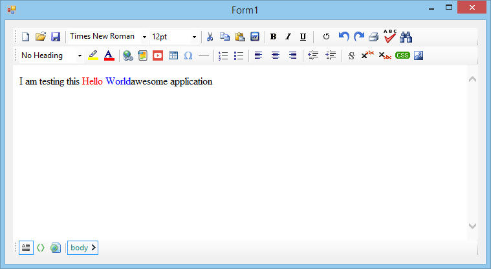Toggle bold formatting

(x=273, y=37)
